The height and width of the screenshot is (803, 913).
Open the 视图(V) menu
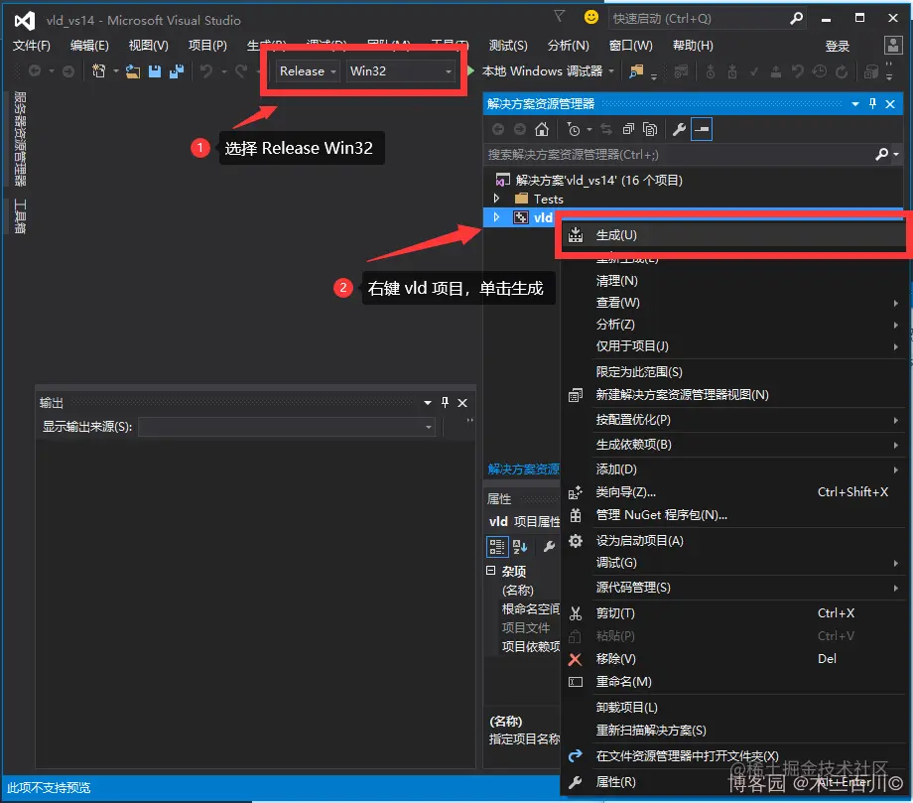[149, 46]
